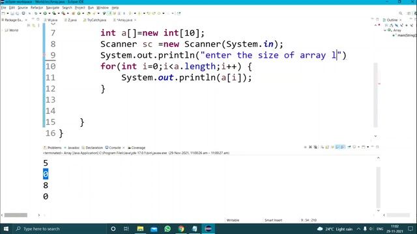Close the Array.java editor tab
This screenshot has height=234, width=417.
pyautogui.click(x=135, y=20)
